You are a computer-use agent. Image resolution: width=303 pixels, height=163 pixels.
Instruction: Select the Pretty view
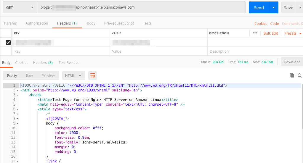coord(12,76)
